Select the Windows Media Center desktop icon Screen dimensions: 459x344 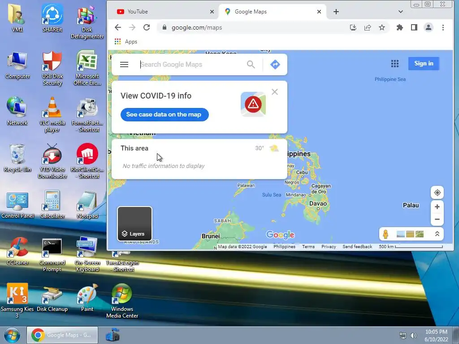click(122, 301)
